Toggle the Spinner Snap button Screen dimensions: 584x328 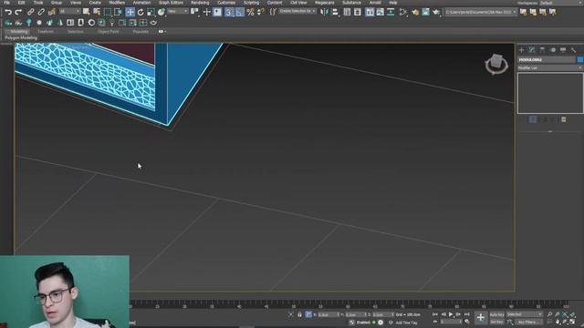[261, 12]
